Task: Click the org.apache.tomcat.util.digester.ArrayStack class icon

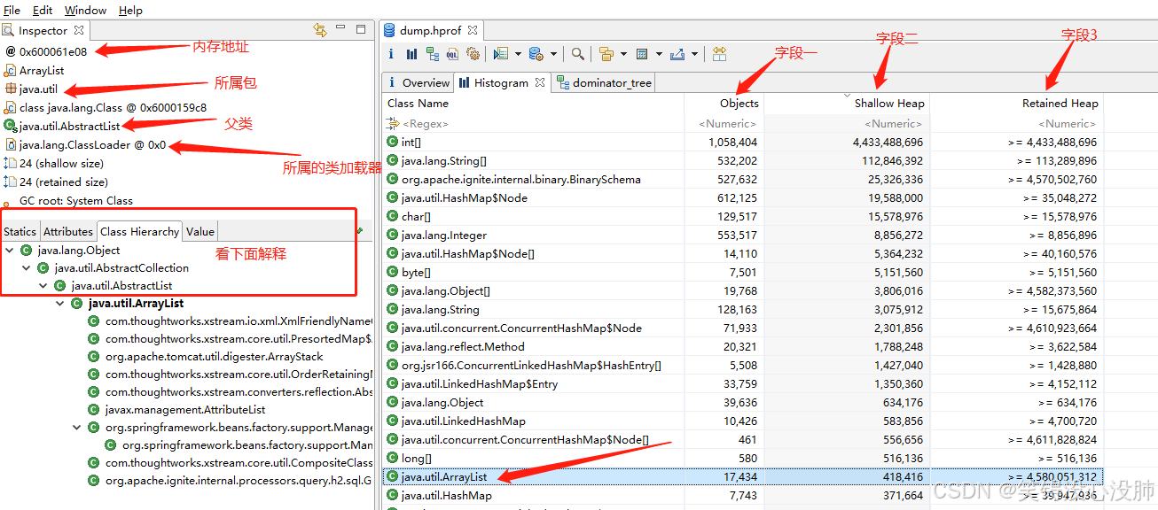Action: [x=93, y=357]
